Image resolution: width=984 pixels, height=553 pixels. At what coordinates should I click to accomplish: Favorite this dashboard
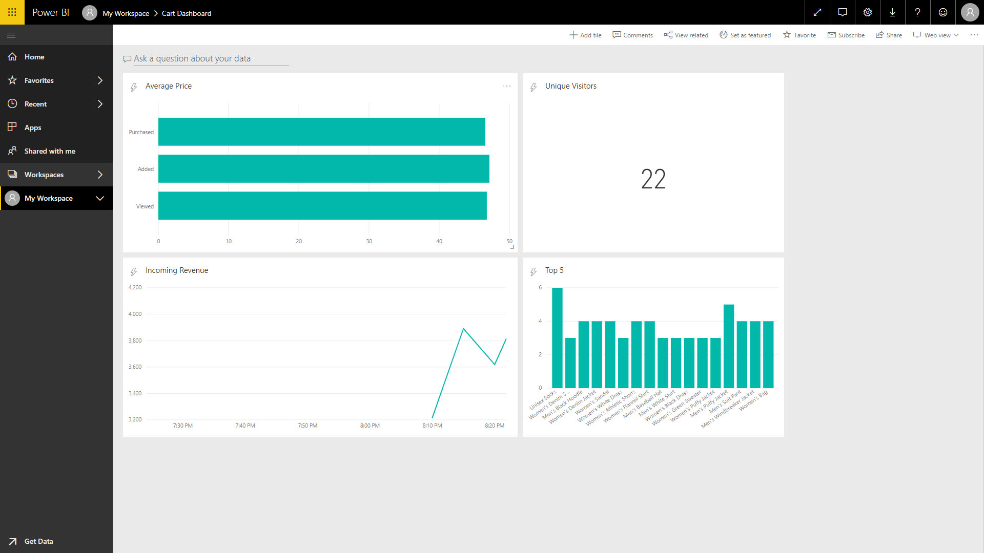(799, 35)
